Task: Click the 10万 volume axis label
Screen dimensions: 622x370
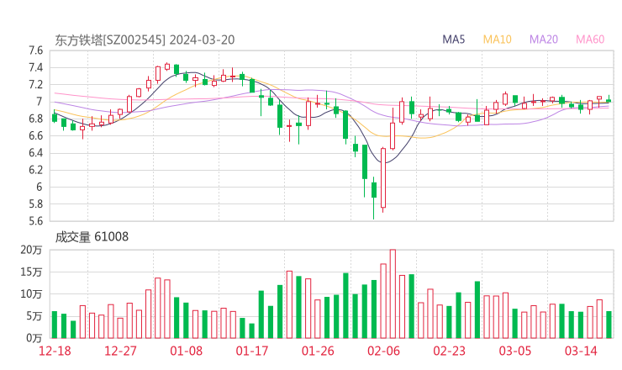Action: coord(31,294)
